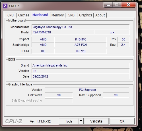Click the A75 FCH southbridge value

click(81, 45)
